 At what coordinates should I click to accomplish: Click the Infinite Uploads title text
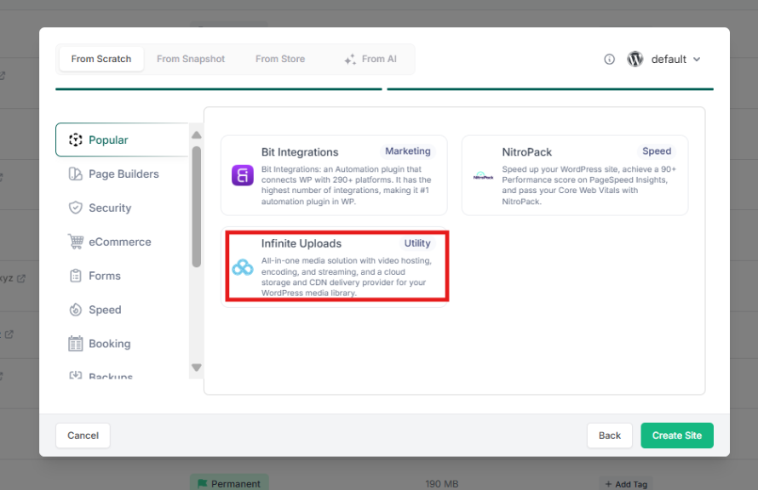[301, 243]
